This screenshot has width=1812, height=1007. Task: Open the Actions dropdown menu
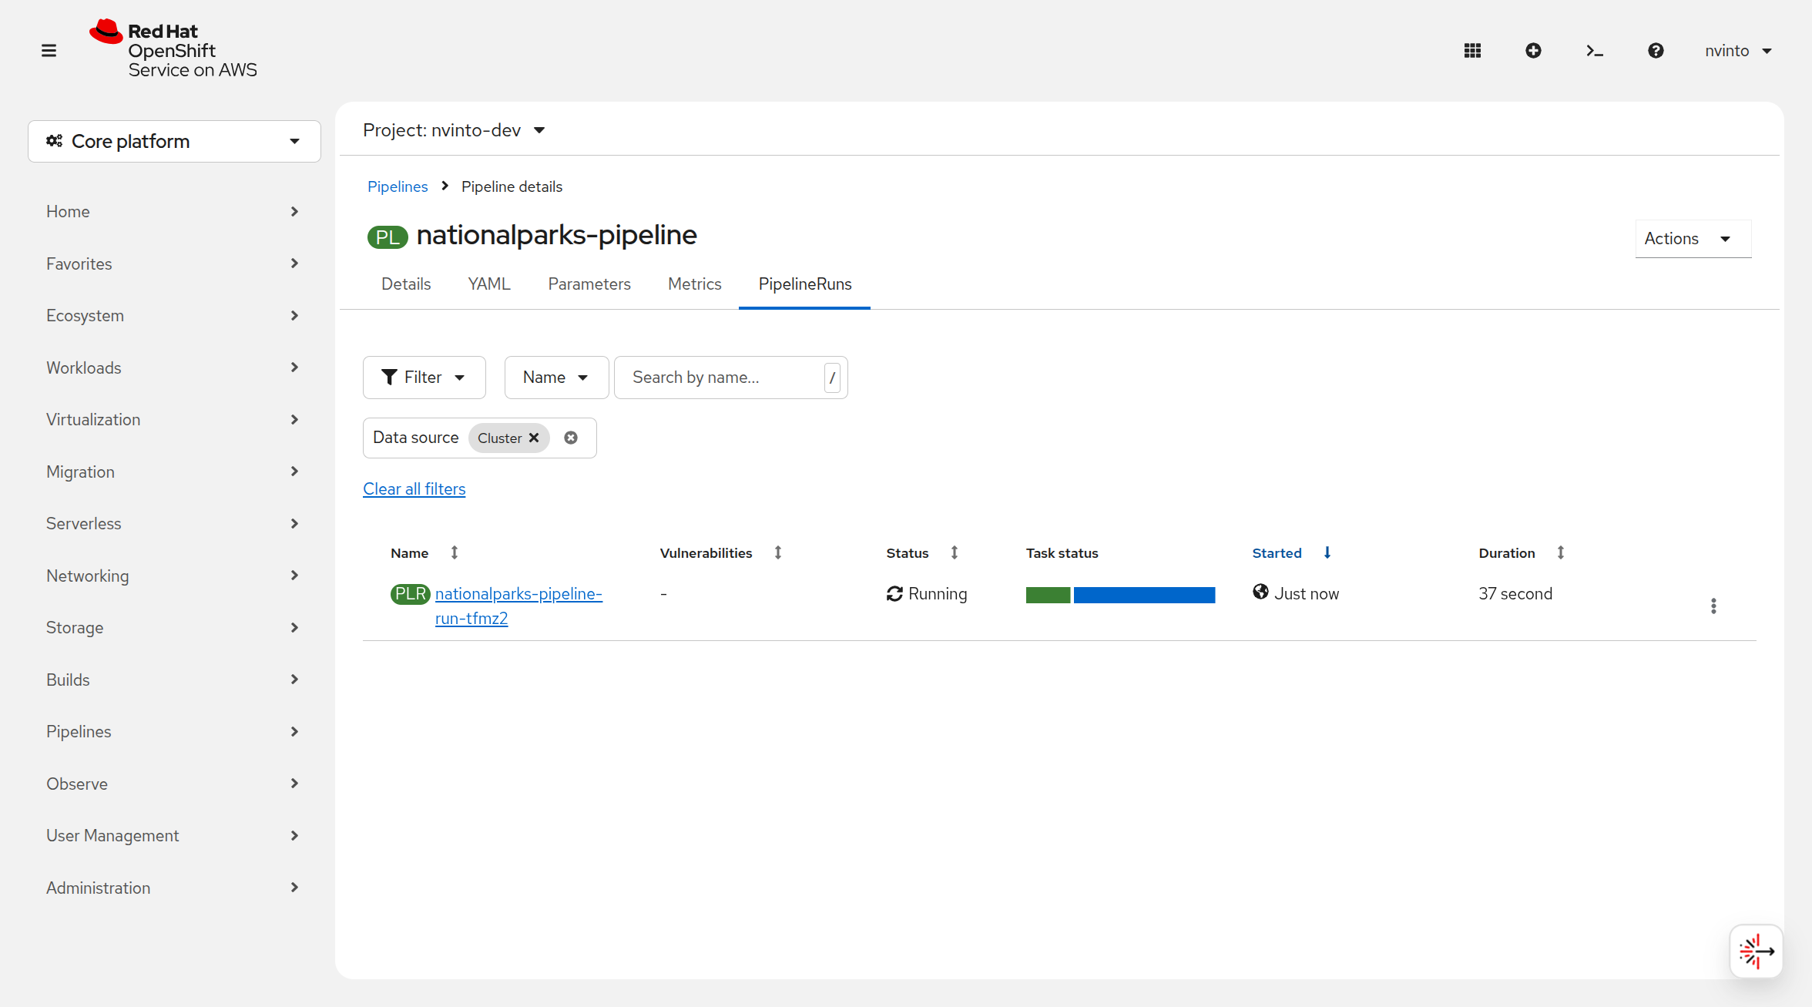point(1693,239)
